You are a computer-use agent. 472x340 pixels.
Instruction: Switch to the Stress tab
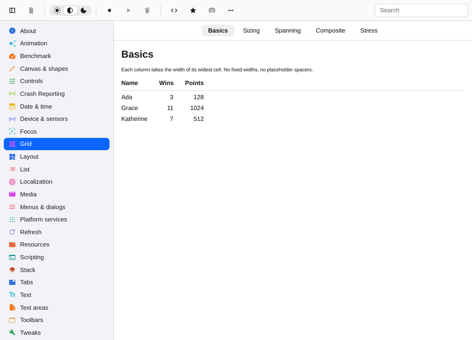tap(369, 30)
